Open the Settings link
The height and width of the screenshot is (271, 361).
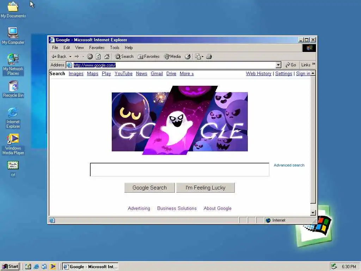click(x=284, y=74)
